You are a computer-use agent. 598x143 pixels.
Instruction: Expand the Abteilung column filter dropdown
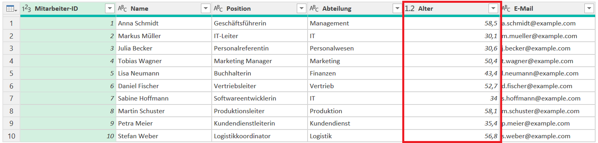click(397, 8)
